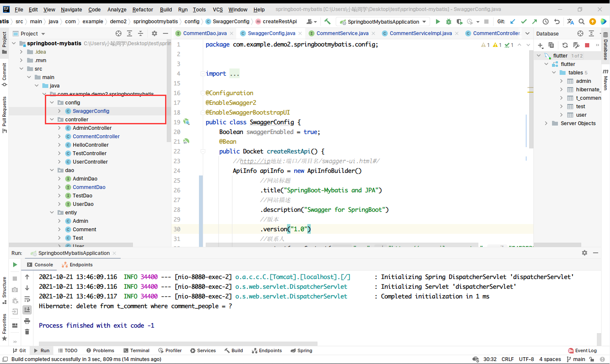Commit changes with the green Git checkmark
Screen dimensions: 610x364
524,22
